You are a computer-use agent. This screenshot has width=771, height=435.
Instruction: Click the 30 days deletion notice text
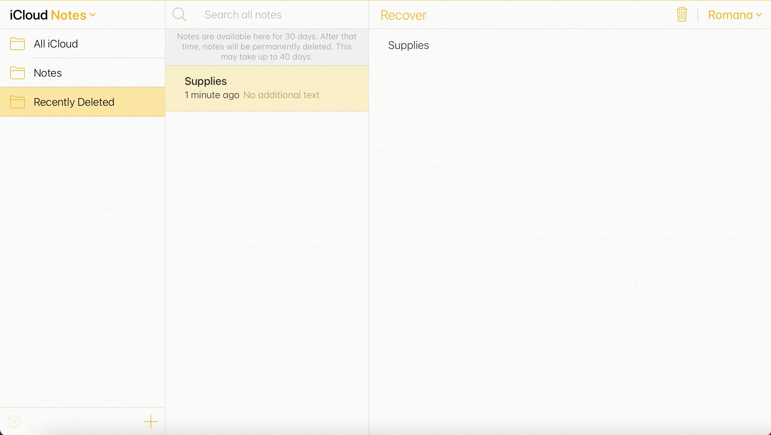267,47
